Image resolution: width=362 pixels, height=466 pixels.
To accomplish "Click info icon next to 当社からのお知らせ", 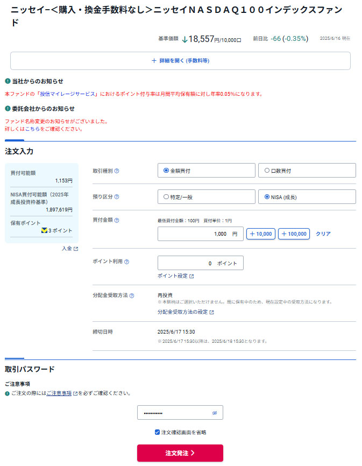I will [x=8, y=81].
